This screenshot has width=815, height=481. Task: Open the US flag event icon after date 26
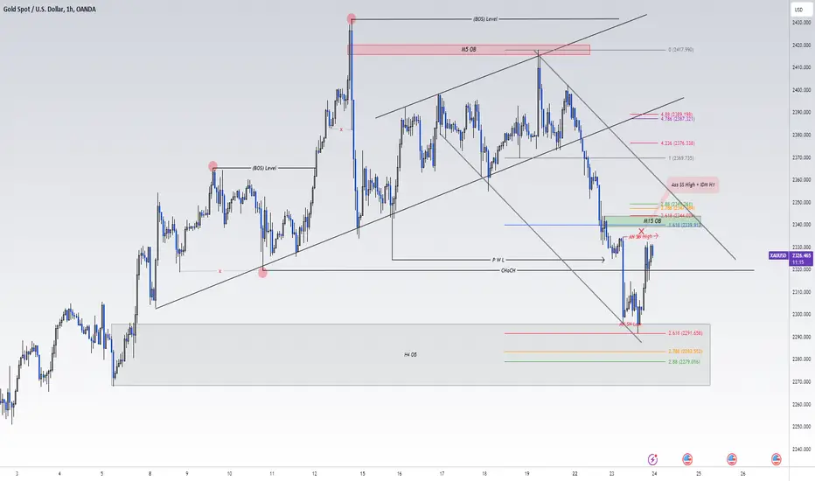coord(776,459)
